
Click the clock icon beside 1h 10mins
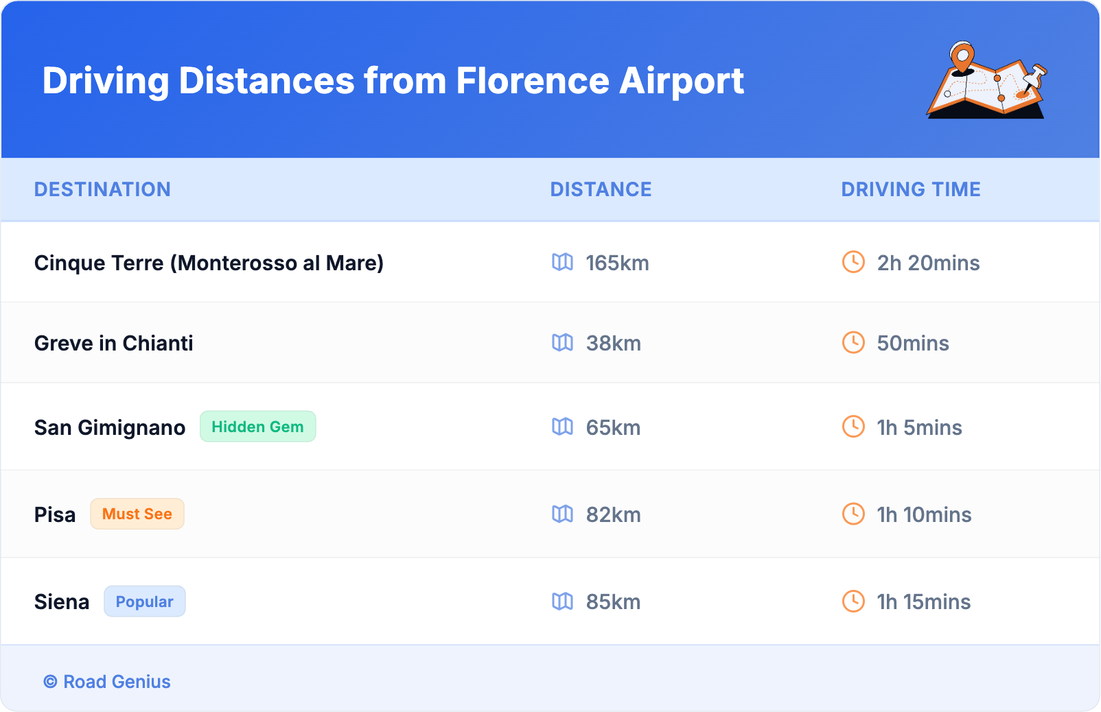coord(853,514)
